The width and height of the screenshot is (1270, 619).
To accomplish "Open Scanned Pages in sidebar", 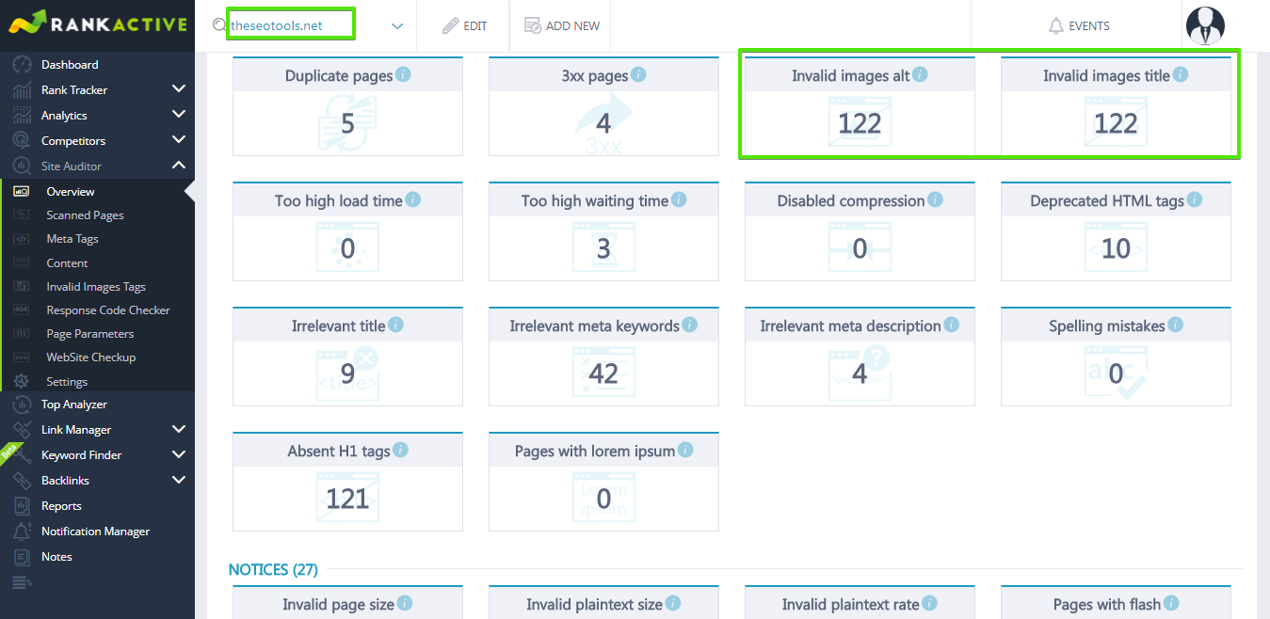I will pos(85,215).
